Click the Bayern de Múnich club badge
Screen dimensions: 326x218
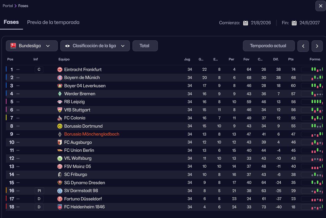[60, 78]
